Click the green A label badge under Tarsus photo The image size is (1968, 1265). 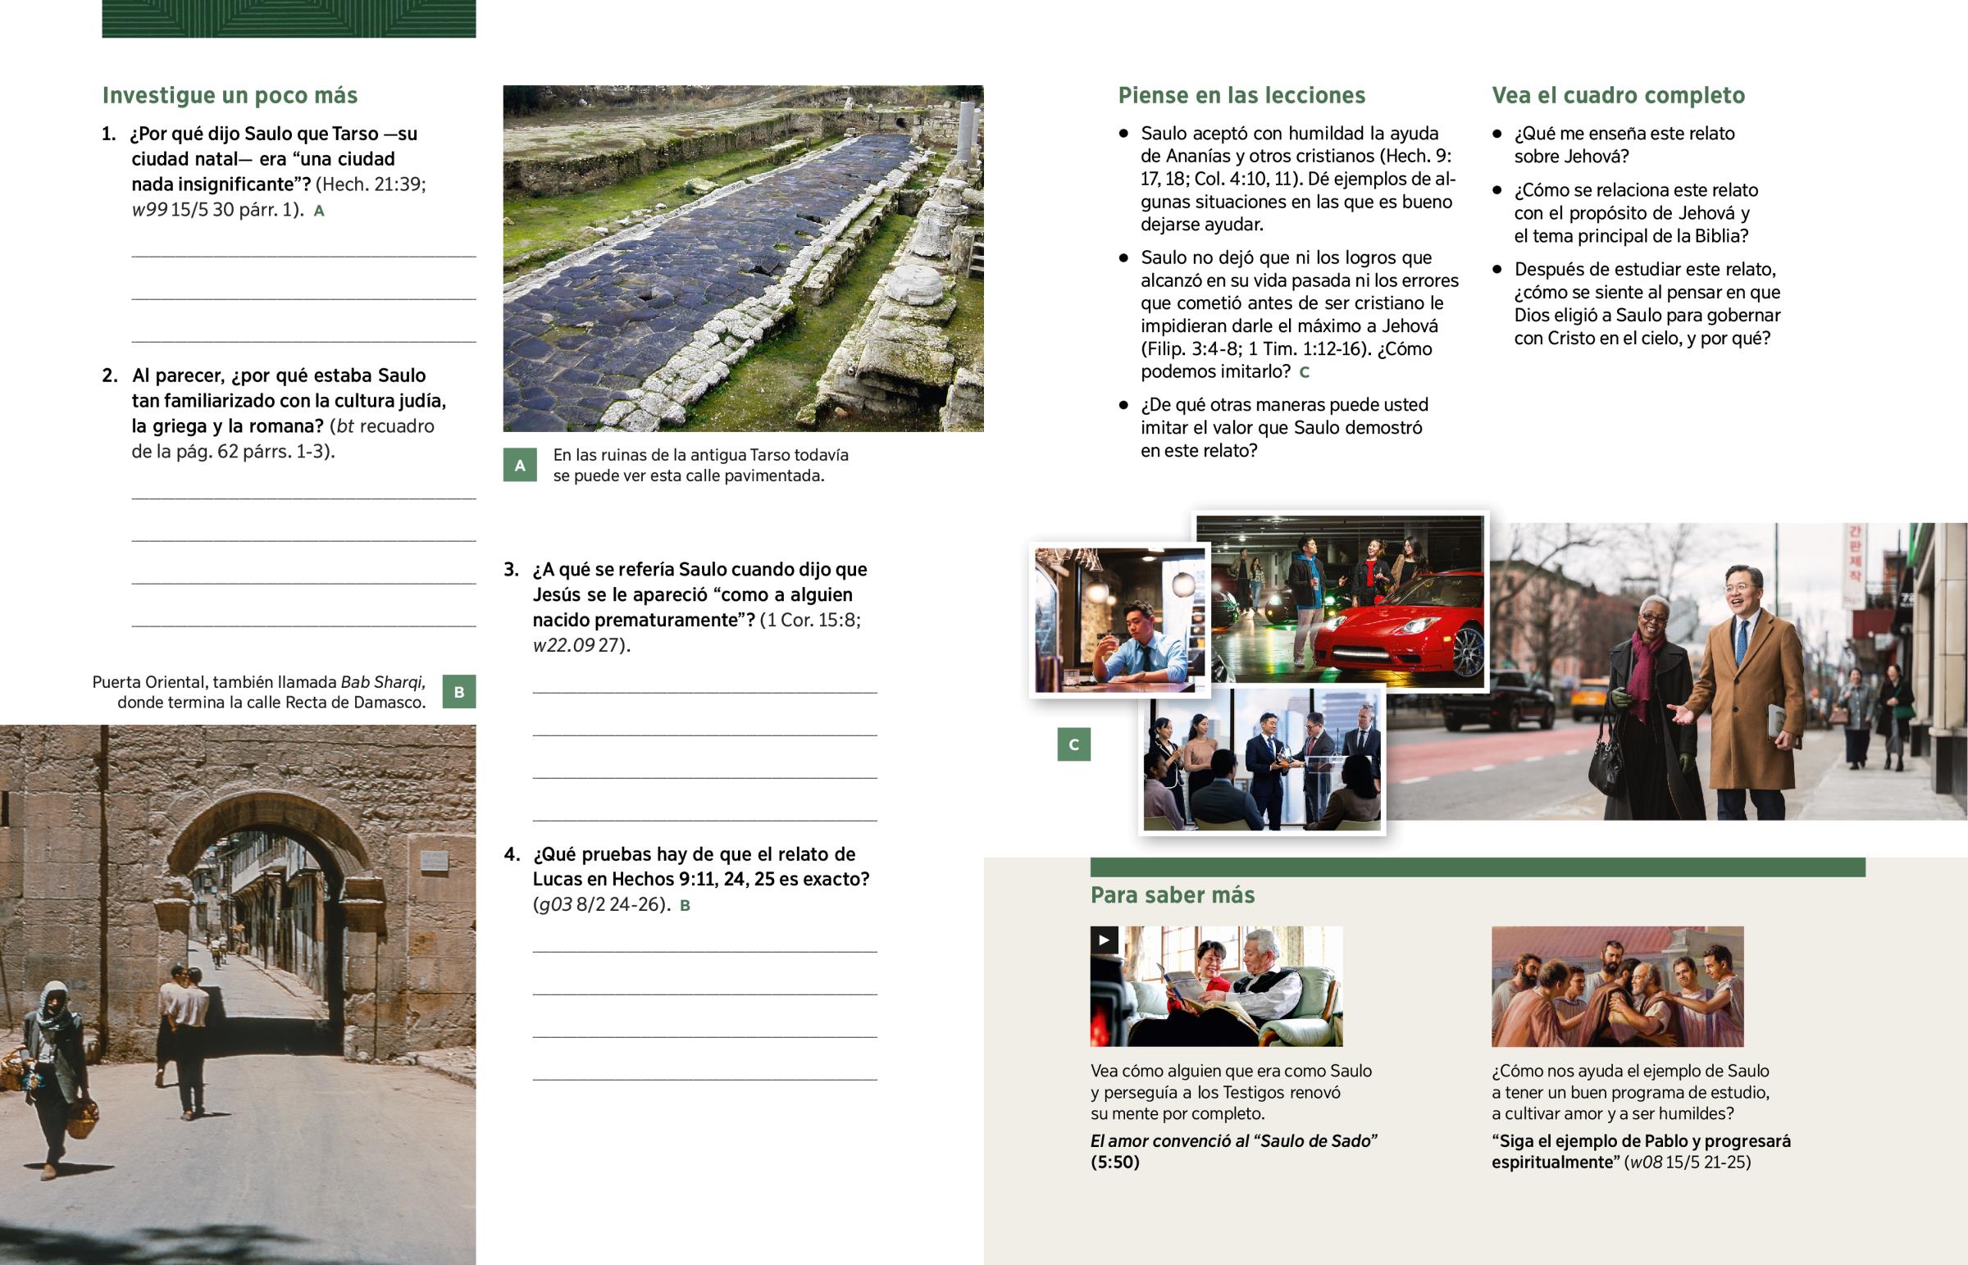519,465
